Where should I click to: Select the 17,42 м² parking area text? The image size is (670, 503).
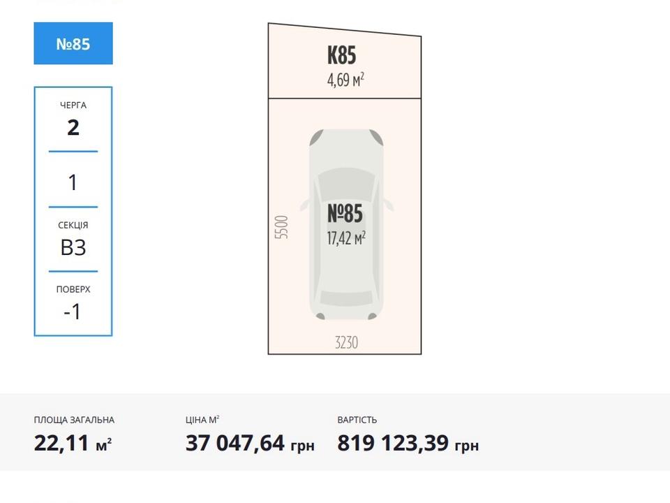point(346,238)
